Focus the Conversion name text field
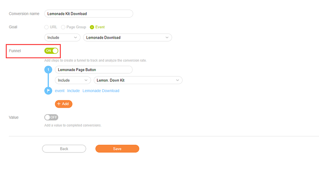This screenshot has height=185, width=319. point(89,14)
